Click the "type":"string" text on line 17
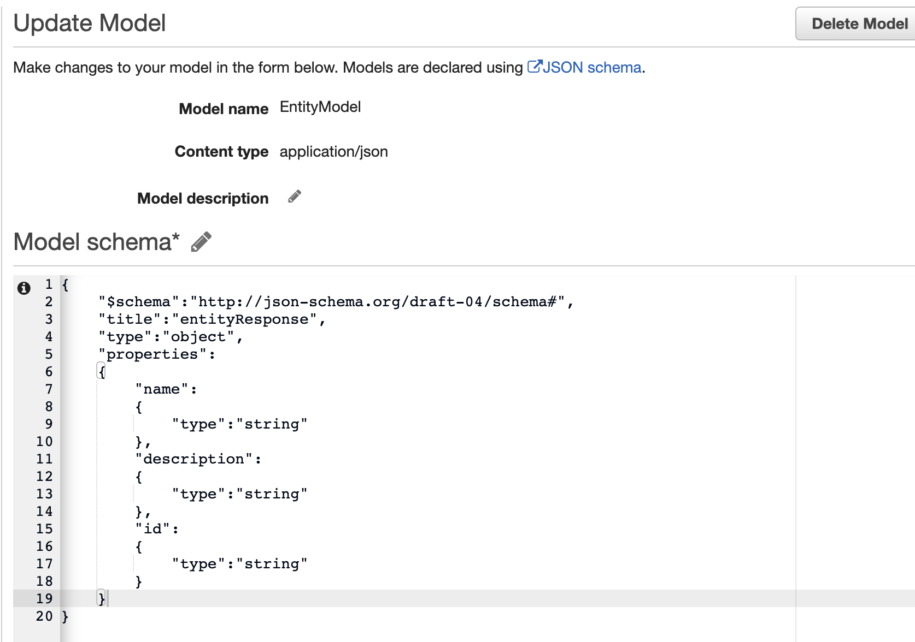Screen dimensions: 915x642 tap(239, 564)
